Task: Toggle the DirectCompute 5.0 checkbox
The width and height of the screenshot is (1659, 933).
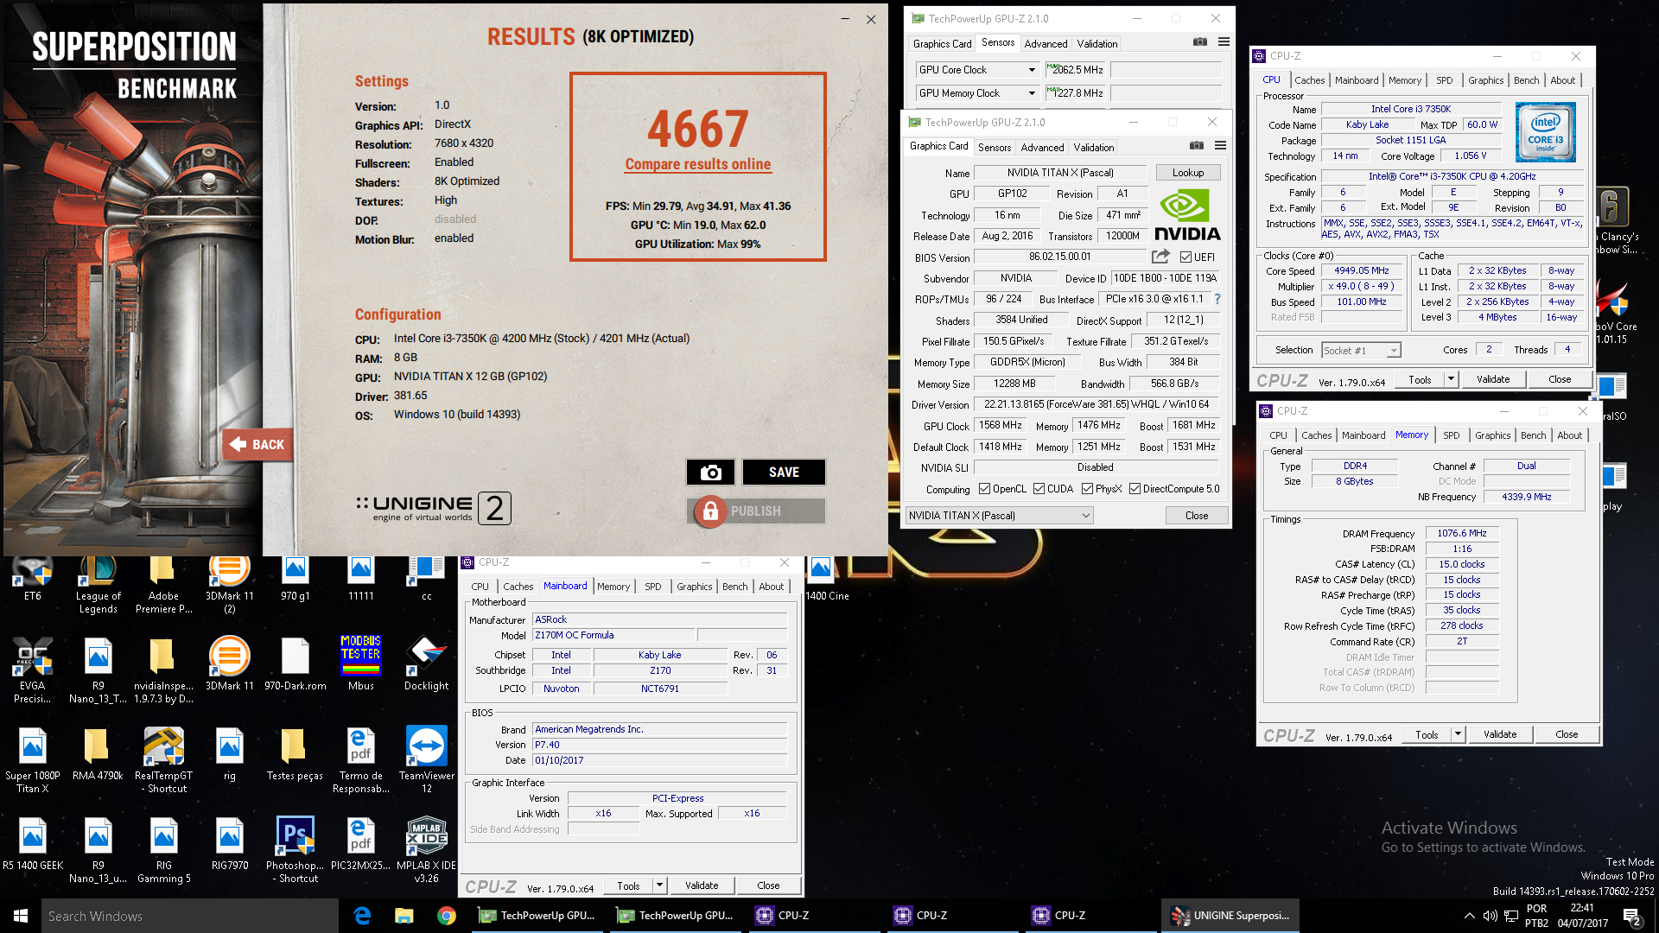Action: click(x=1135, y=489)
